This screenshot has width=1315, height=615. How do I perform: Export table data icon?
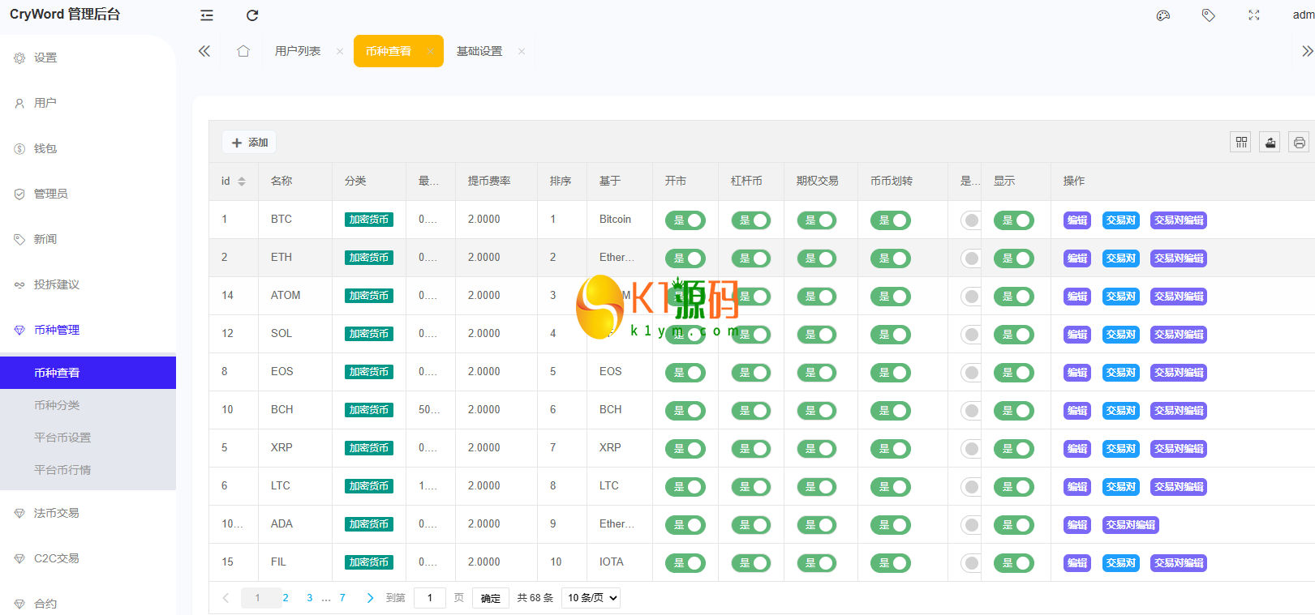click(1270, 143)
